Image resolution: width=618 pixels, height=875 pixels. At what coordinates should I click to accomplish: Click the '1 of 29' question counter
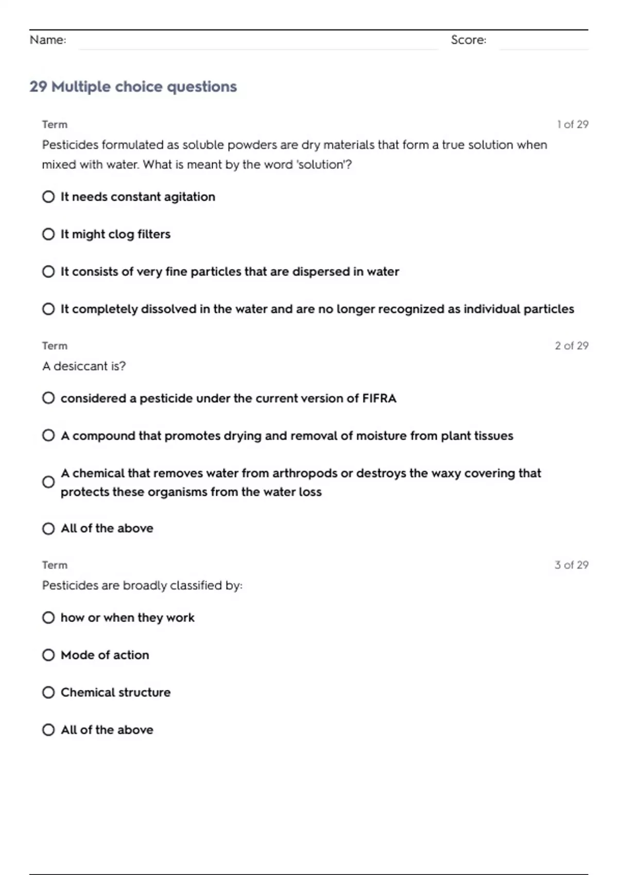pos(572,125)
